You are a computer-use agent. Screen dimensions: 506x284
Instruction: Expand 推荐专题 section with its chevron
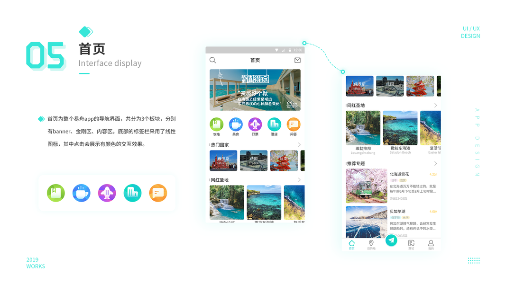pyautogui.click(x=435, y=164)
